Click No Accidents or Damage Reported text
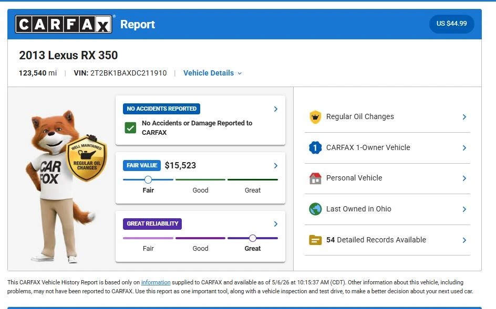This screenshot has height=309, width=496. tap(197, 127)
